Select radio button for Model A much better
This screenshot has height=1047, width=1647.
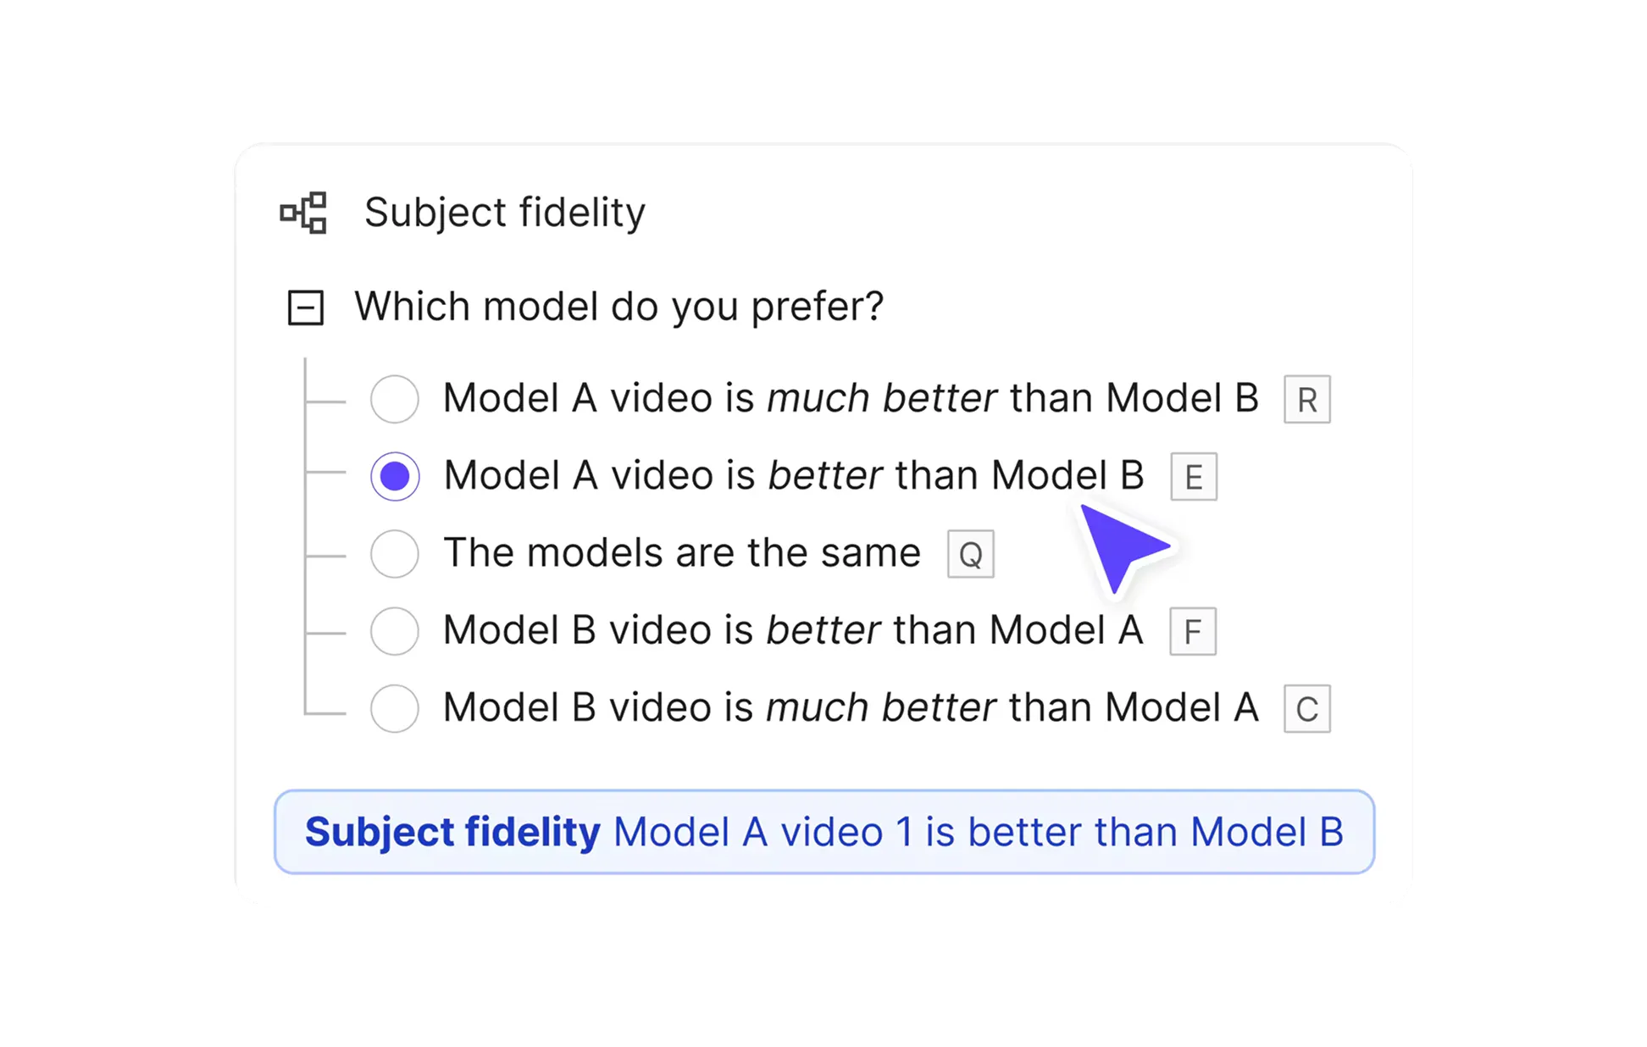(x=395, y=399)
